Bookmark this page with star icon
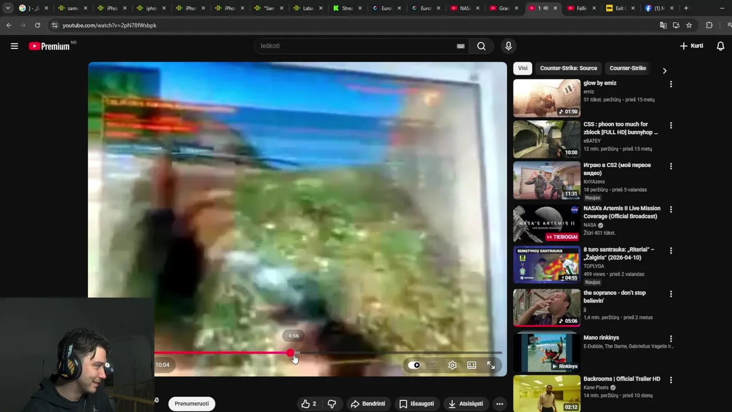The width and height of the screenshot is (732, 412). [x=689, y=25]
